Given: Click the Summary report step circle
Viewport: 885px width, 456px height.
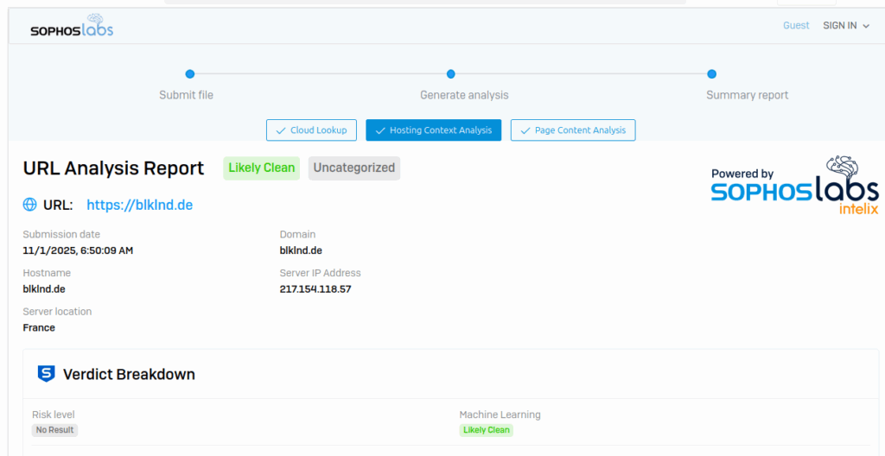Looking at the screenshot, I should [x=711, y=74].
